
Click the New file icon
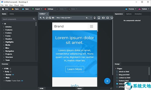3,9
